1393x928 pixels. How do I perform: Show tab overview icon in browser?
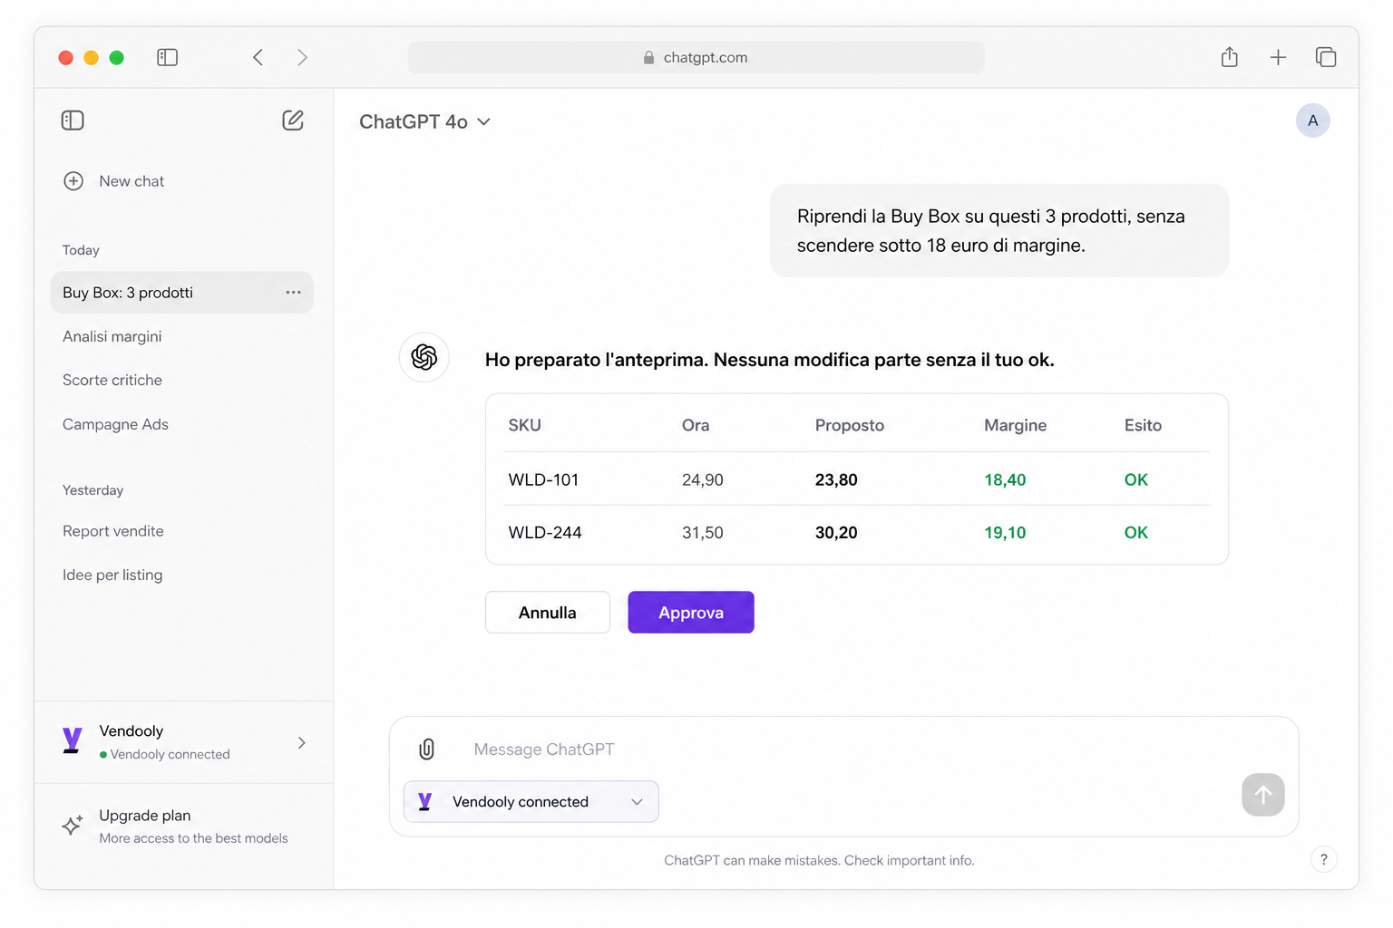tap(1326, 57)
